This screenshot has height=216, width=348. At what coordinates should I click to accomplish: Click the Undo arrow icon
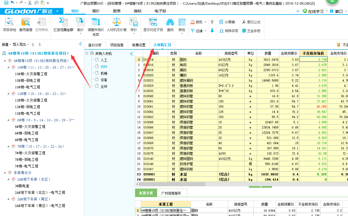(12, 3)
